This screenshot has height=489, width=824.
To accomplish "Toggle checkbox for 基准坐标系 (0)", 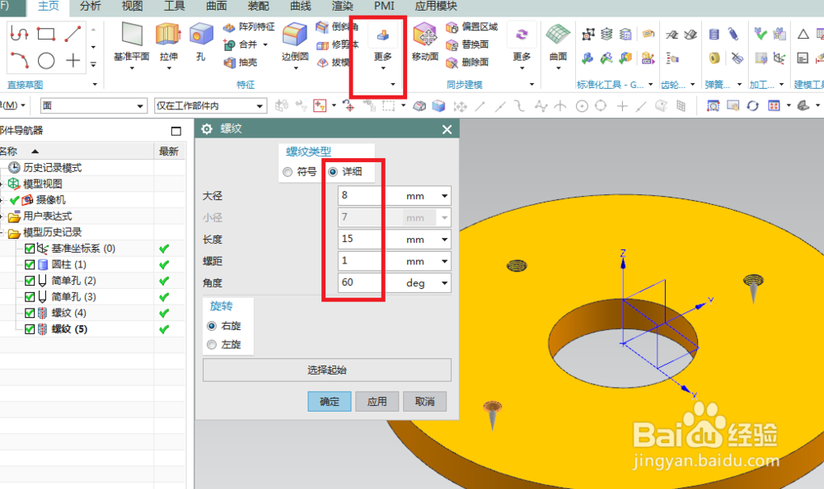I will (x=30, y=249).
